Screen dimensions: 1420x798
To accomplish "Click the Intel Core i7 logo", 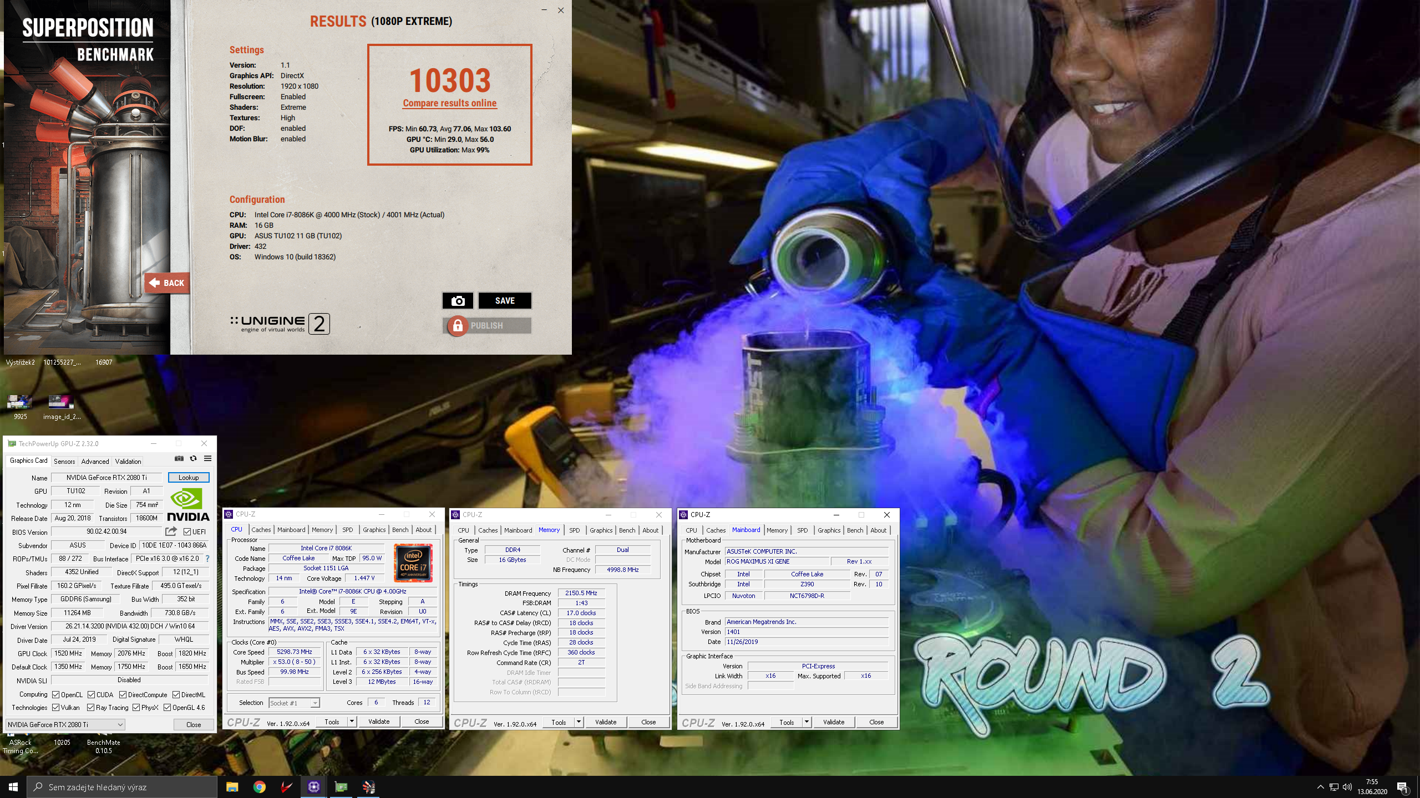I will (413, 562).
